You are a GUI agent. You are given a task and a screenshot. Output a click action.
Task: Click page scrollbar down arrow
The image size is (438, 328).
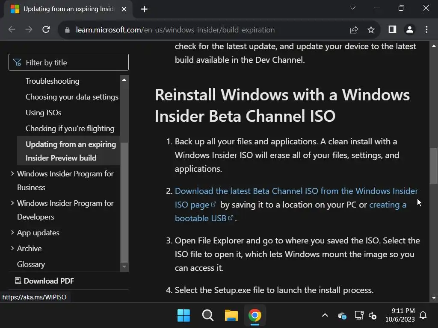click(x=434, y=298)
